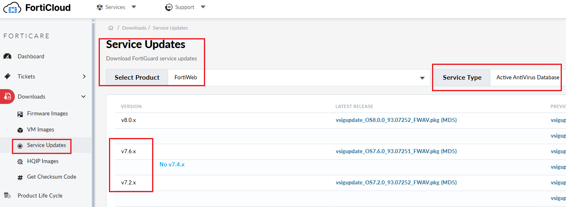
Task: Select Downloads in the sidebar
Action: pyautogui.click(x=31, y=97)
